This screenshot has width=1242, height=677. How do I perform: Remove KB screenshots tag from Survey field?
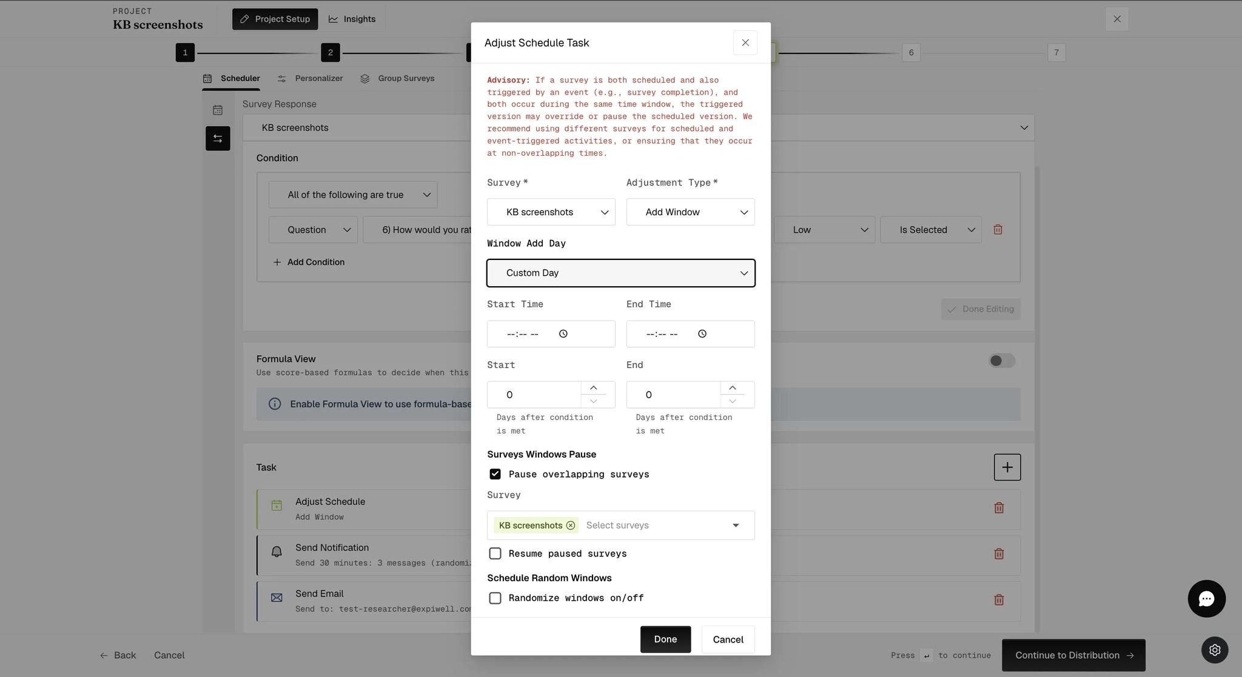tap(570, 525)
